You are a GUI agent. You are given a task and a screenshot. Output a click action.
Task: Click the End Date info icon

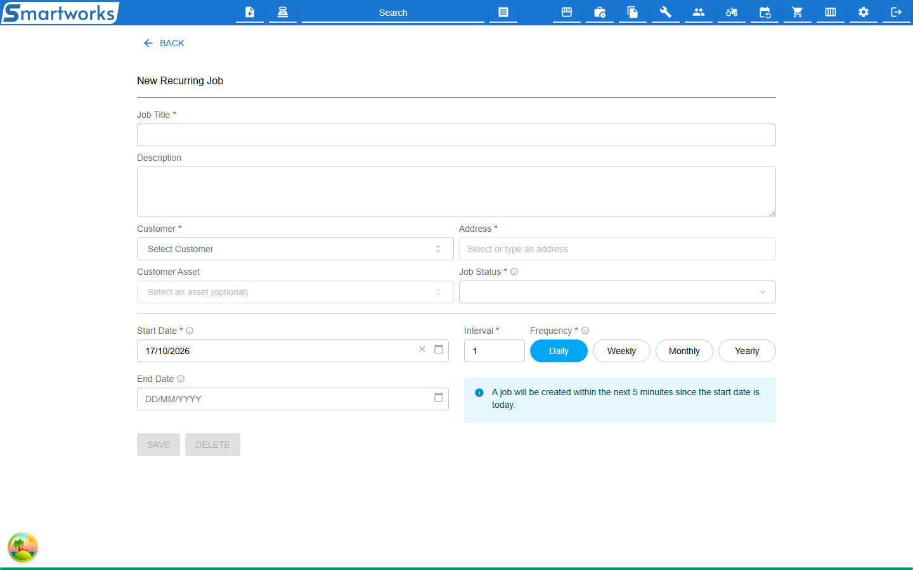[181, 379]
